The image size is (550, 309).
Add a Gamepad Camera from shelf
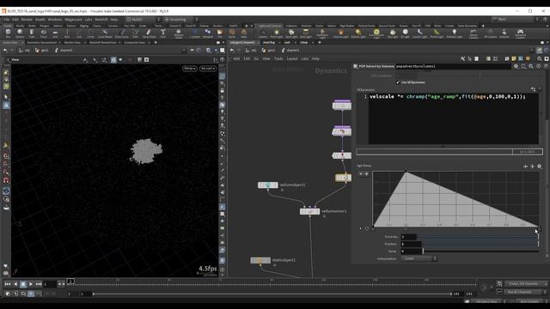[x=520, y=33]
